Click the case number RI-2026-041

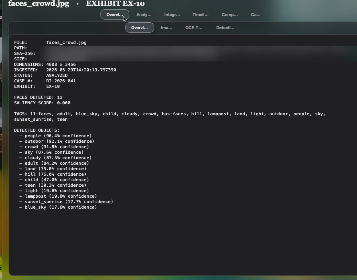click(x=61, y=81)
